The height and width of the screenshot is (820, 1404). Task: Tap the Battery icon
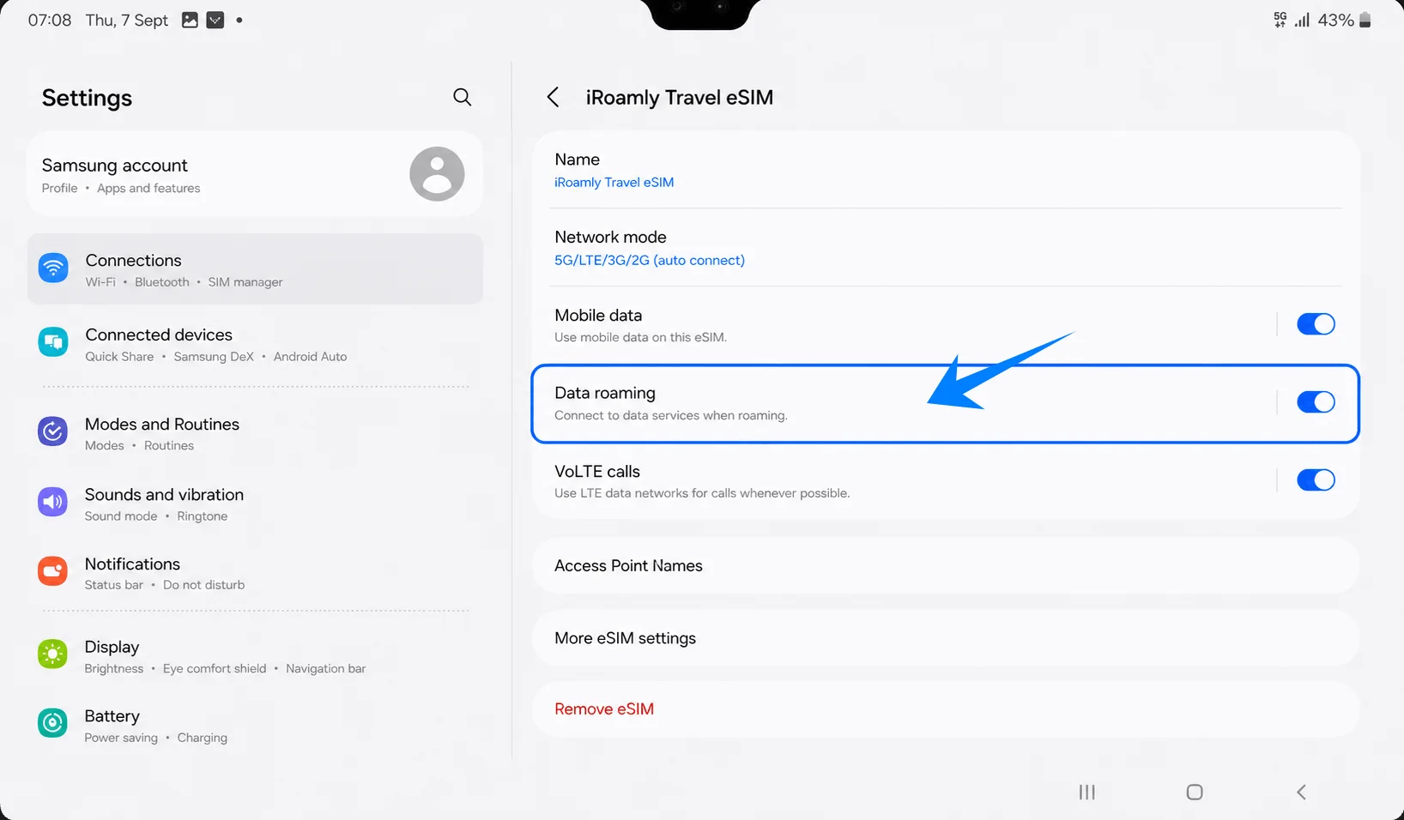(53, 724)
